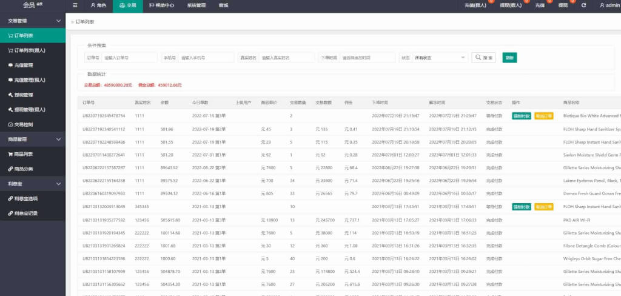Click the 下单时间 column header
The width and height of the screenshot is (621, 296).
378,103
